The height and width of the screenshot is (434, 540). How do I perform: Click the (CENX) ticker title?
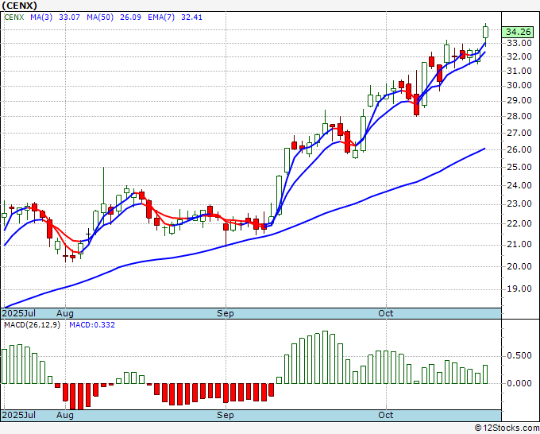coord(20,5)
